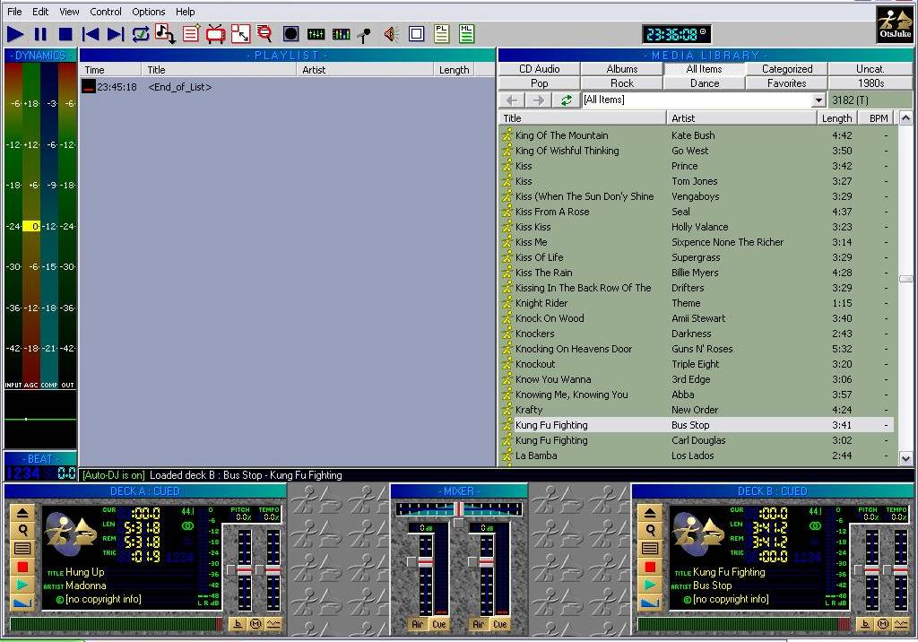This screenshot has width=918, height=642.
Task: Open the Favorites category button
Action: pos(787,83)
